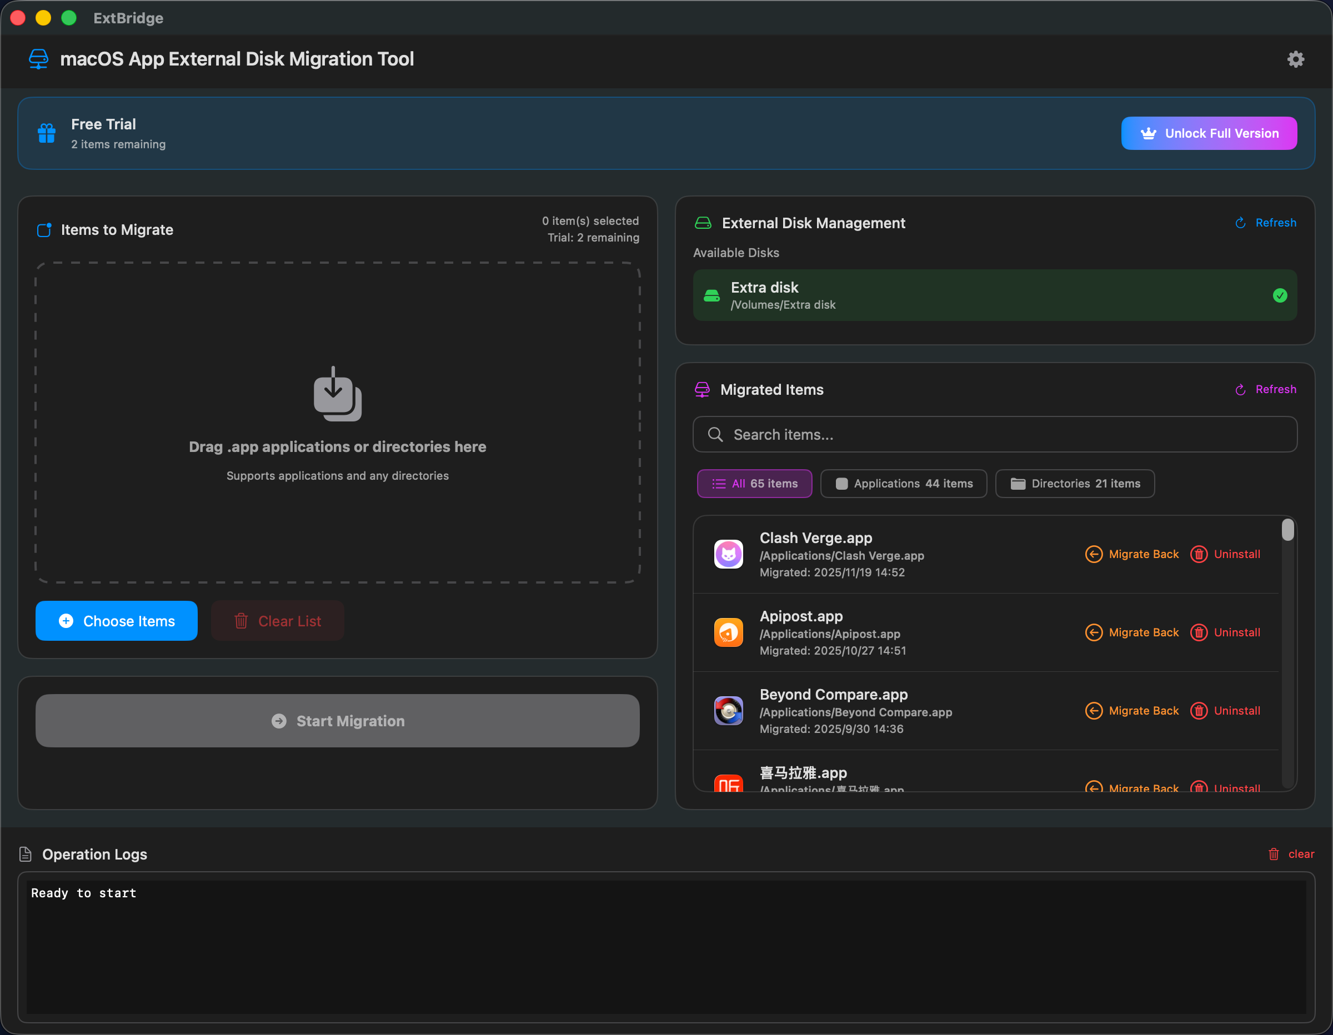The height and width of the screenshot is (1035, 1333).
Task: Select the Extra disk entry
Action: point(995,295)
